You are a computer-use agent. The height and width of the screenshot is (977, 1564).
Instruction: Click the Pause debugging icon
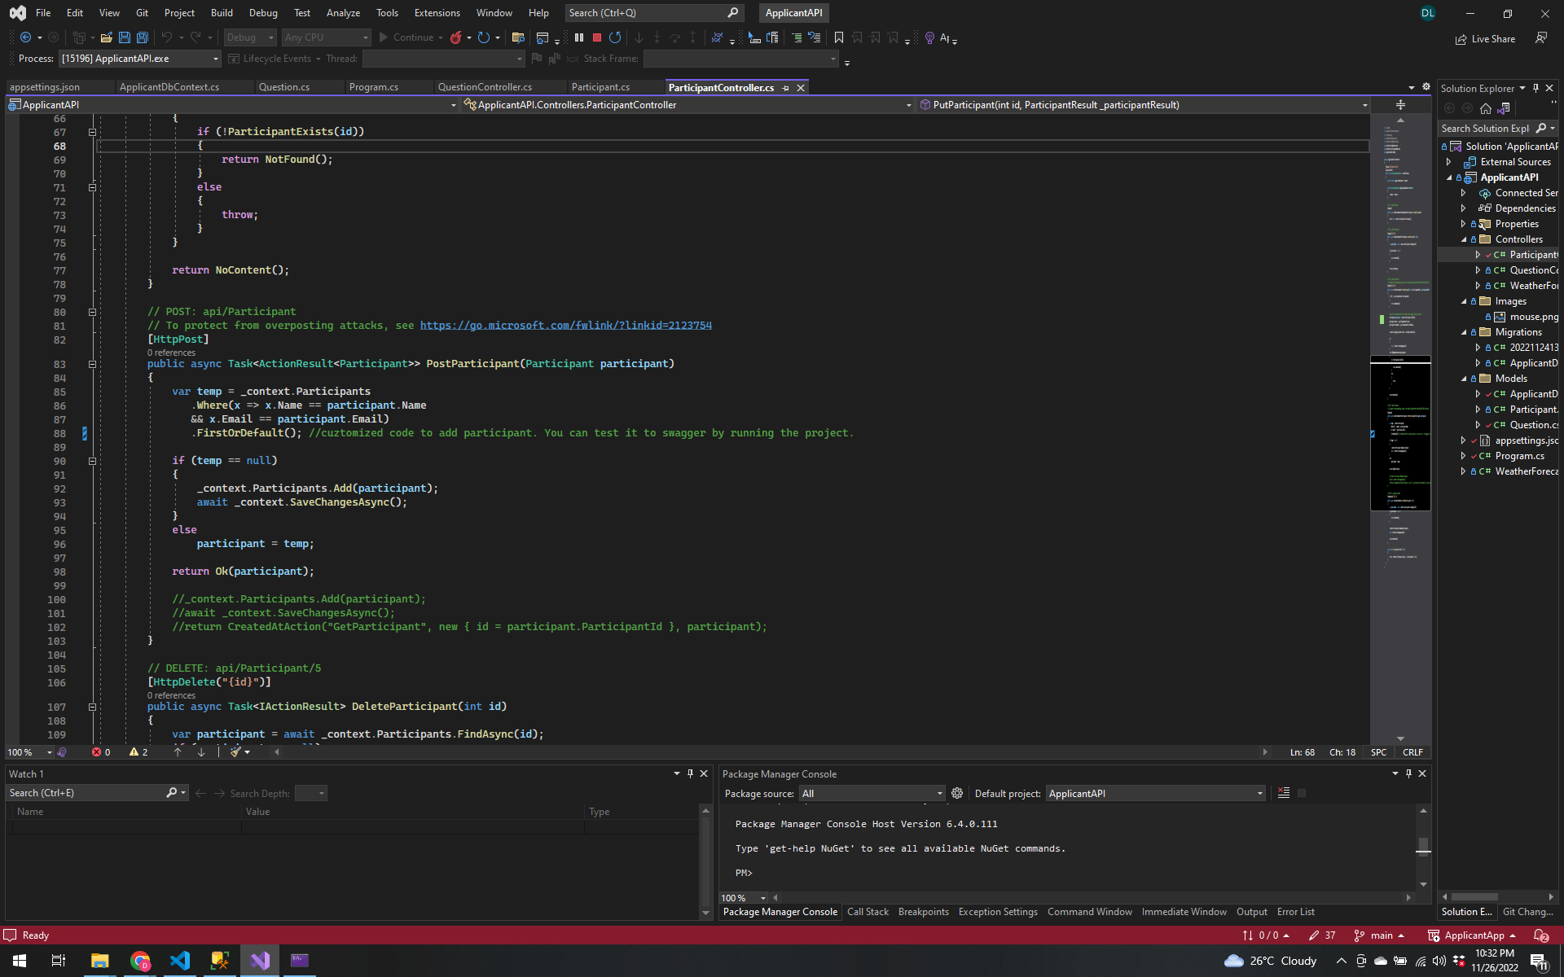tap(579, 37)
